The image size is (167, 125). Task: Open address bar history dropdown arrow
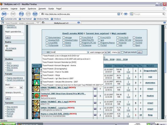121,14
